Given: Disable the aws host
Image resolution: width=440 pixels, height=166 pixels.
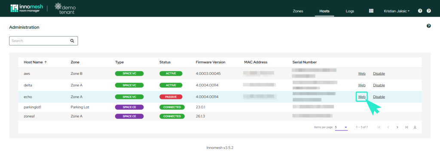Looking at the screenshot, I should click(x=379, y=74).
